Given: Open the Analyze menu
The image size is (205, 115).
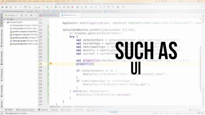Looking at the screenshot, I should (x=49, y=1).
